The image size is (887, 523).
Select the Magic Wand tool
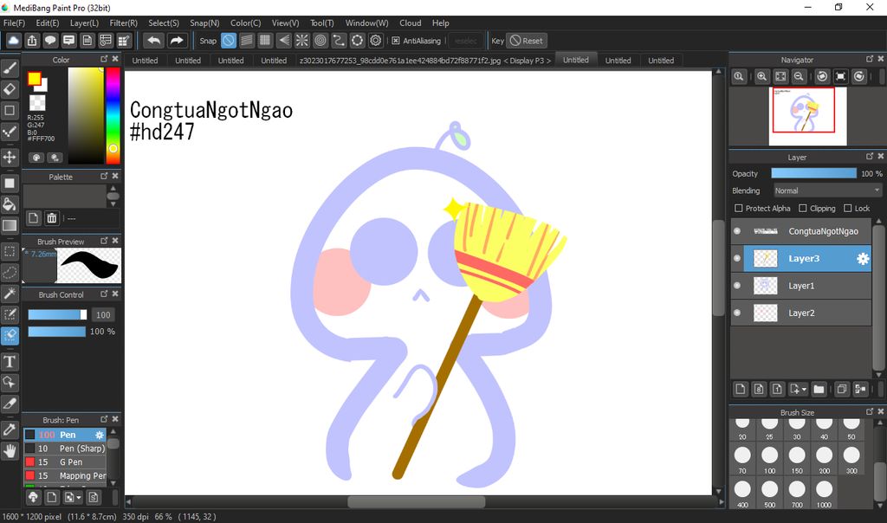(x=10, y=294)
